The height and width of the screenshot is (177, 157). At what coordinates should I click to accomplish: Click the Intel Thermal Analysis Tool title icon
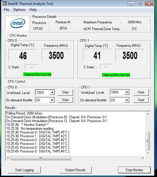(x=5, y=4)
